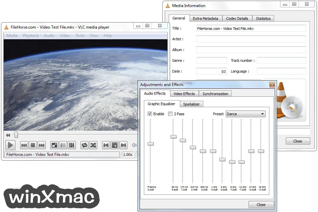Open the Help menu

[108, 36]
